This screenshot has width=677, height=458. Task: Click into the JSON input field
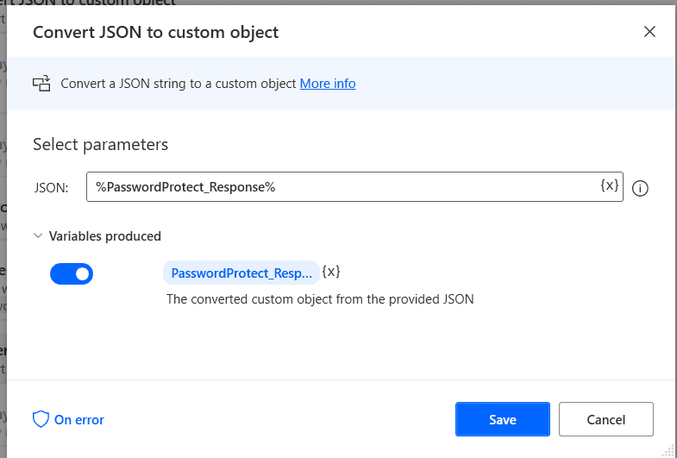[x=345, y=187]
